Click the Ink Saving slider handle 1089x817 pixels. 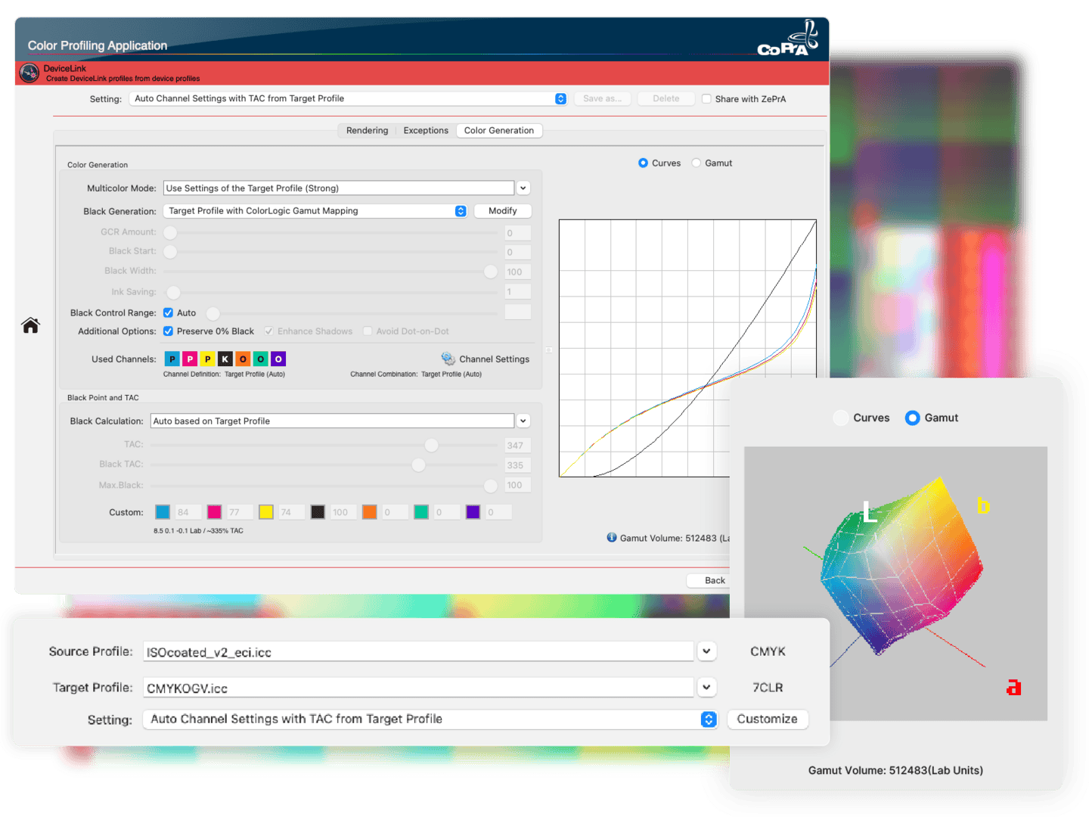173,292
